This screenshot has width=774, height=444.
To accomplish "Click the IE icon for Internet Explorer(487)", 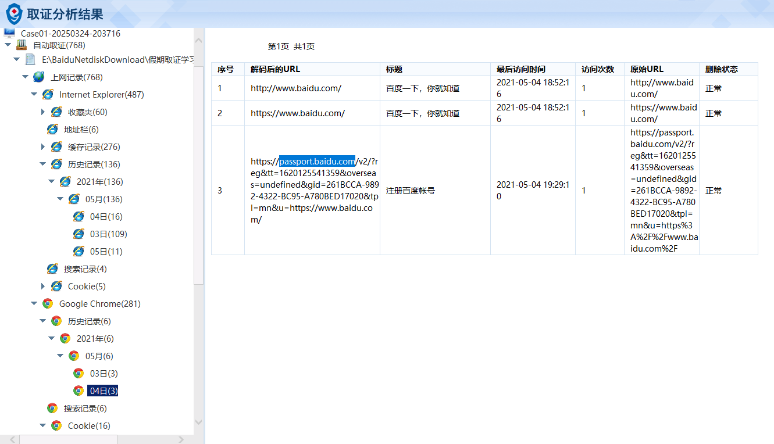I will coord(48,94).
